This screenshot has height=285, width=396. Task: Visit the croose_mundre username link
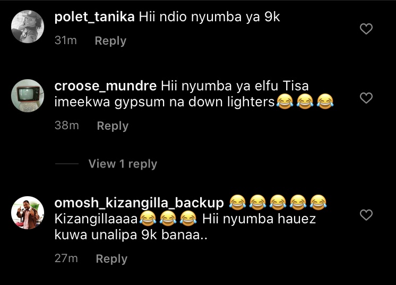(x=106, y=86)
